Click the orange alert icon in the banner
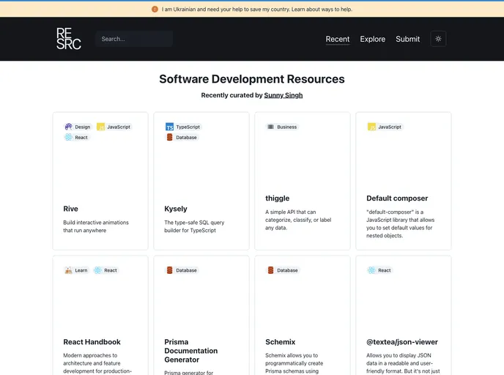 click(x=155, y=10)
